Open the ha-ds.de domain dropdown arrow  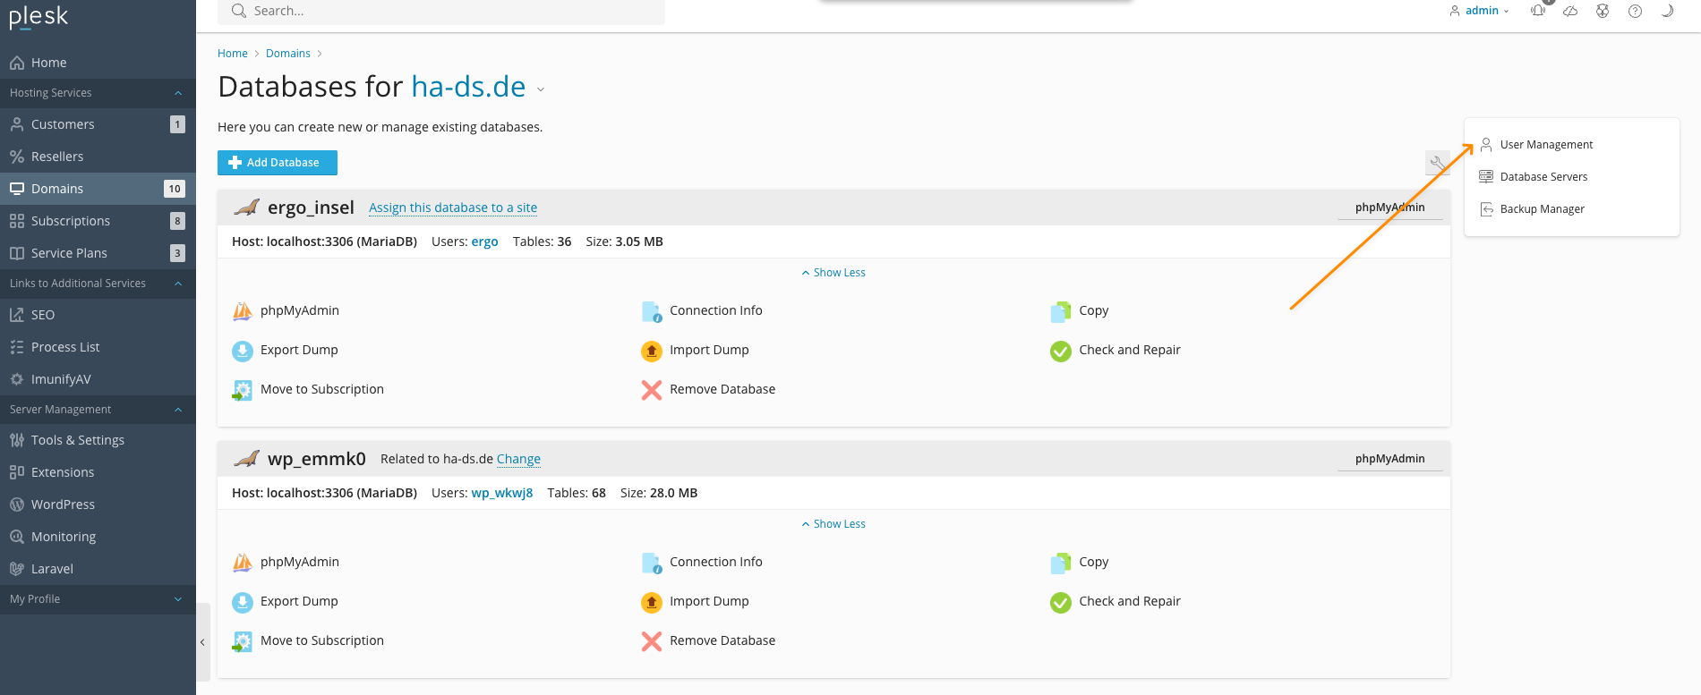(541, 89)
